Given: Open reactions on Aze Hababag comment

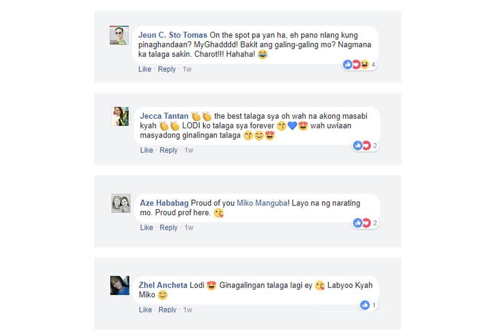Looking at the screenshot, I should click(x=366, y=223).
